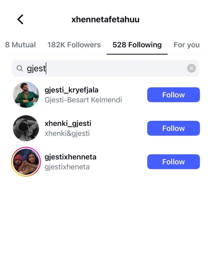Viewport: 211px width, 270px height.
Task: Tap Gjesti-Besart Kelmendi display name
Action: point(83,100)
